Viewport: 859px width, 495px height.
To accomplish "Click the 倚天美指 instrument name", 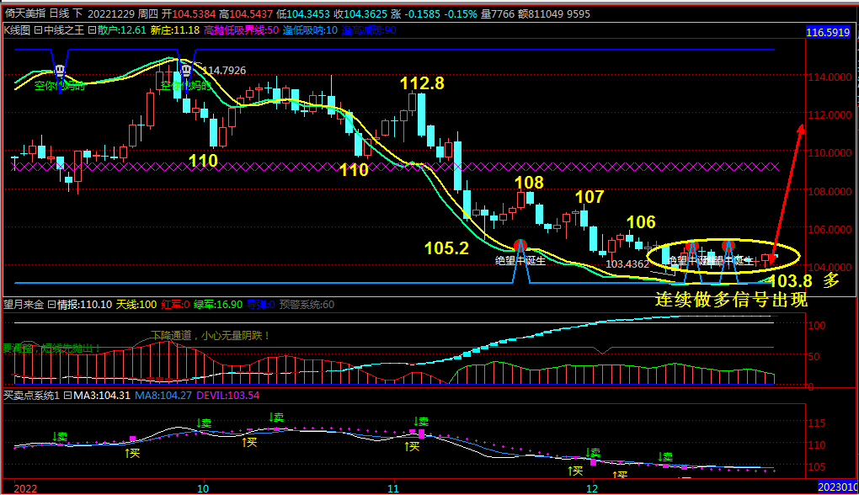I will [x=24, y=14].
